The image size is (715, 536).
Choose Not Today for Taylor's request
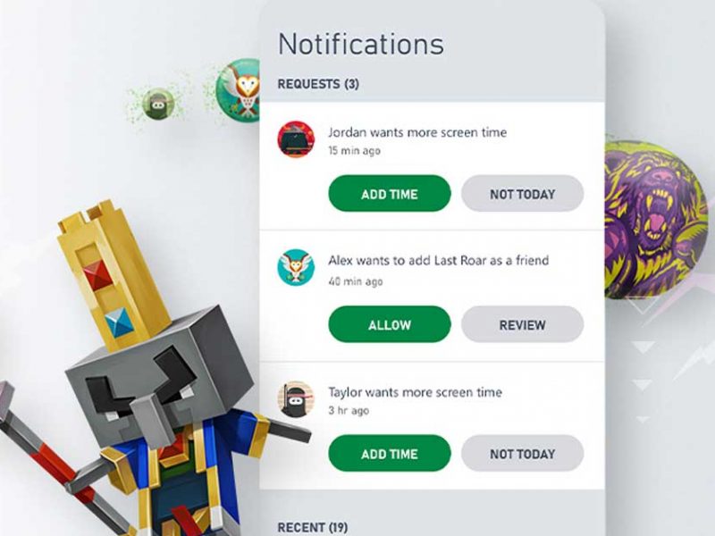click(x=522, y=454)
